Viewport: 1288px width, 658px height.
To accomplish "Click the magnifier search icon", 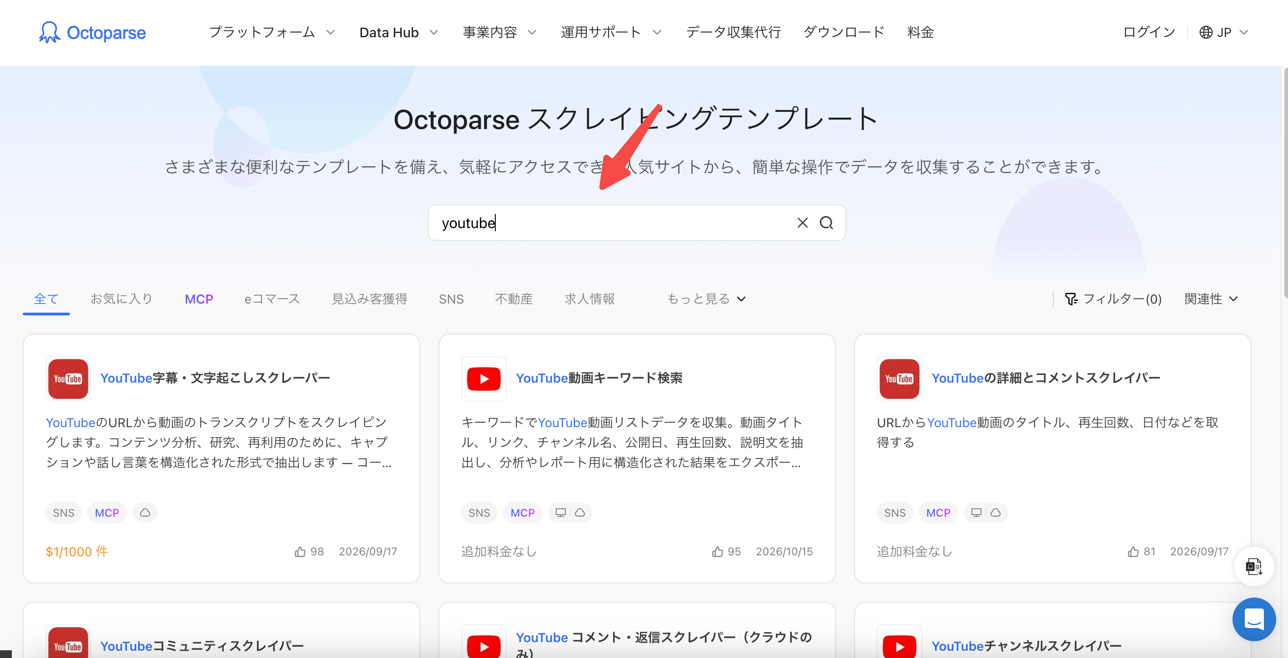I will tap(826, 223).
